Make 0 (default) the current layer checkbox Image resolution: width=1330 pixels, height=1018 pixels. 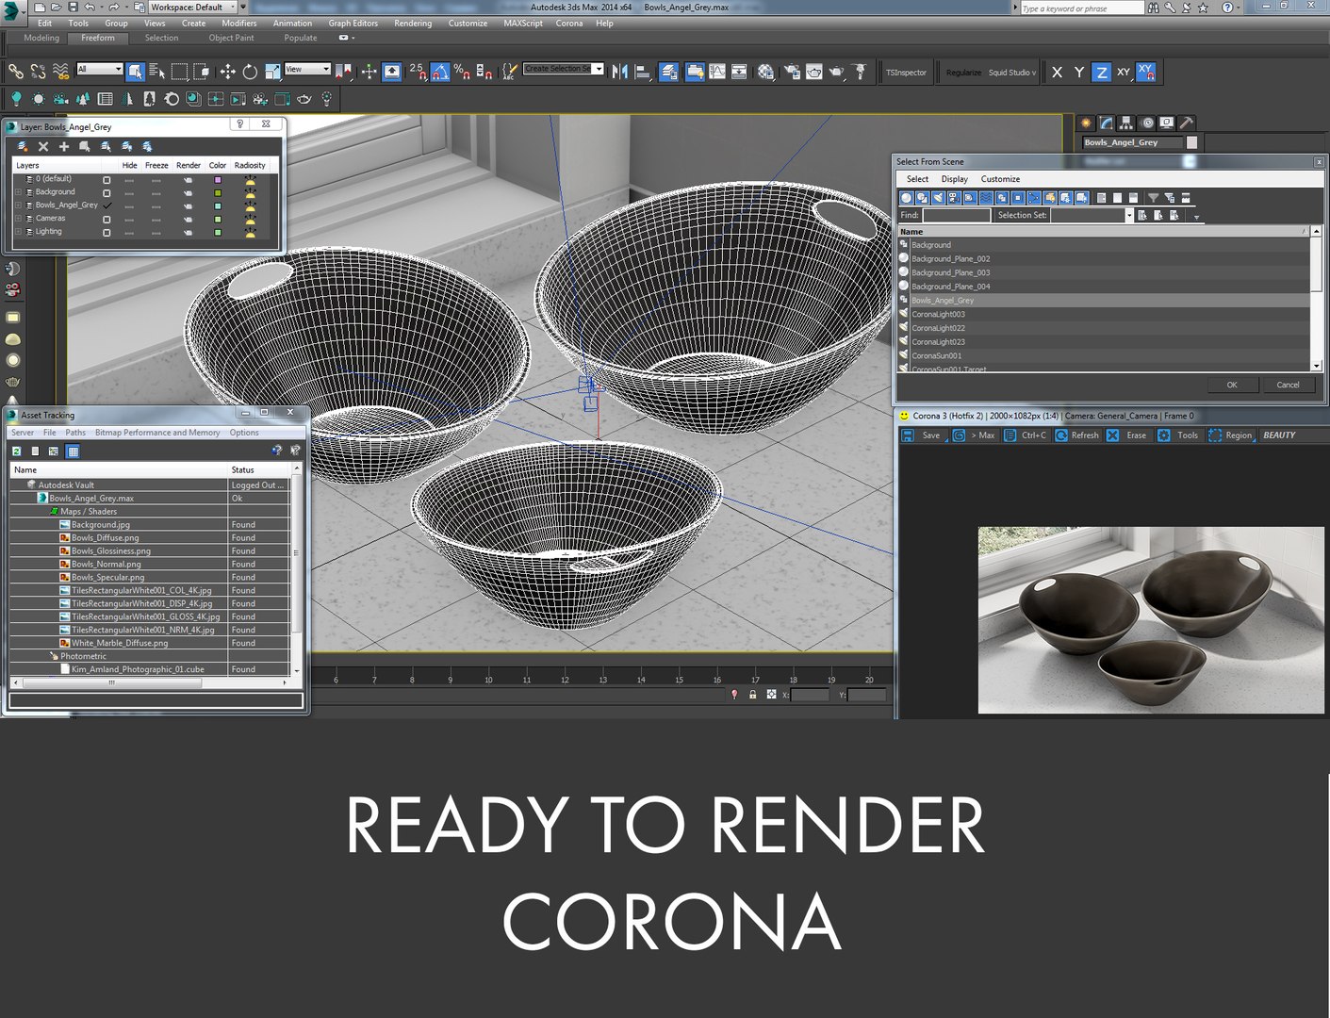107,179
